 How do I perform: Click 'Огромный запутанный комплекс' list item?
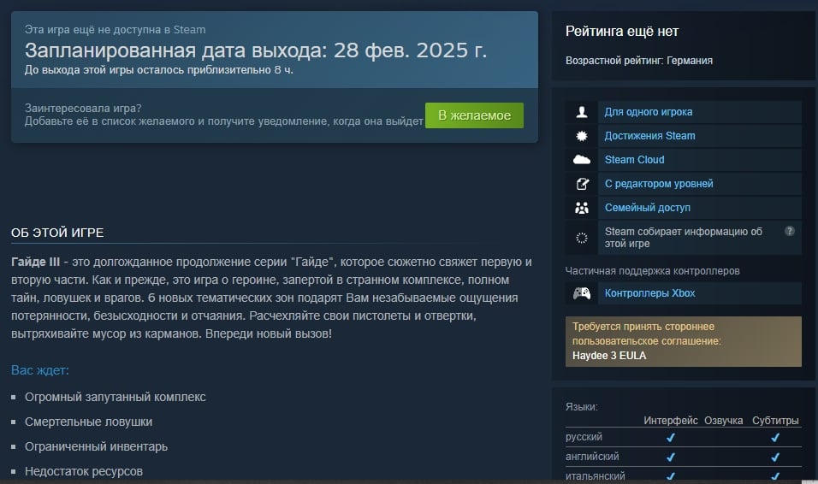(116, 397)
